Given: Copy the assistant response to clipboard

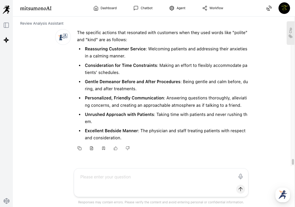Looking at the screenshot, I should (80, 148).
